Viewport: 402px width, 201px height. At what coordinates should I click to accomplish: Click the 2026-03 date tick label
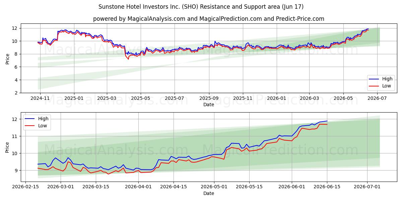pos(309,98)
